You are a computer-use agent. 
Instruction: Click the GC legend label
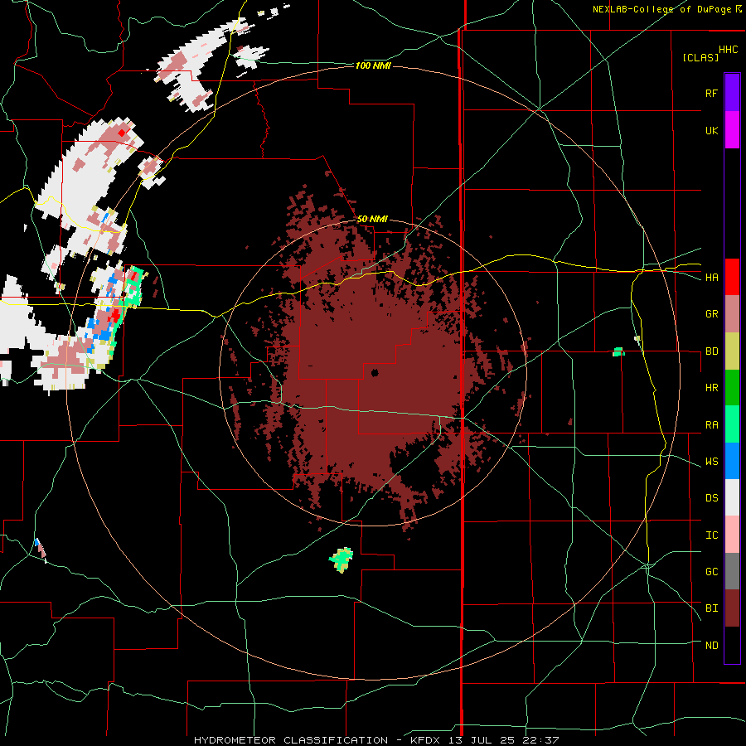point(711,571)
